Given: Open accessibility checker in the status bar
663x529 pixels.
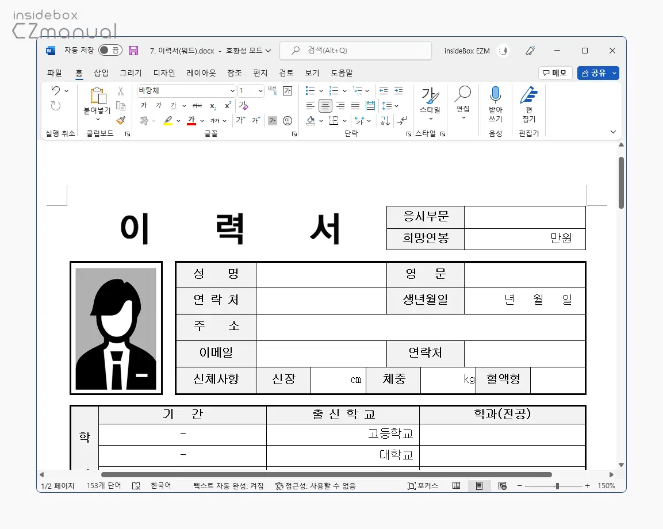Looking at the screenshot, I should point(316,486).
